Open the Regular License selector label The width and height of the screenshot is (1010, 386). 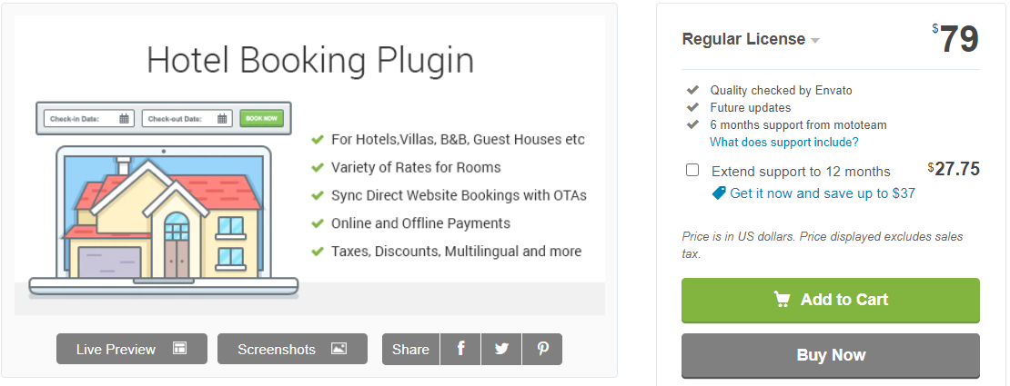(x=743, y=39)
